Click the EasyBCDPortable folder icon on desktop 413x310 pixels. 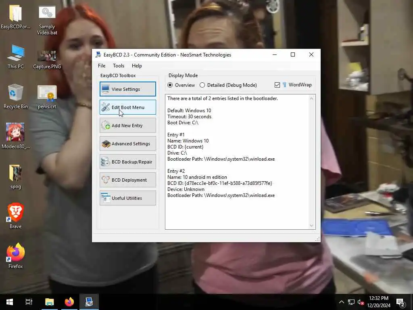pos(16,17)
